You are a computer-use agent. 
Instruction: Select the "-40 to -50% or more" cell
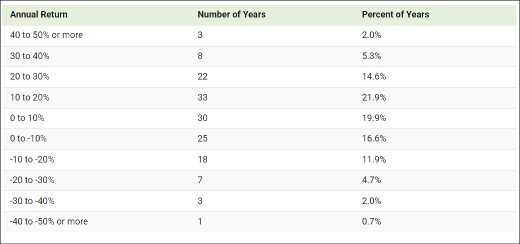pos(49,221)
